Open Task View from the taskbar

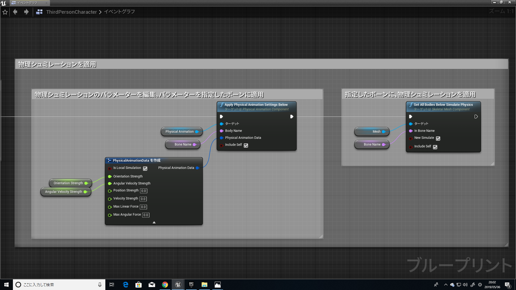[x=112, y=284]
